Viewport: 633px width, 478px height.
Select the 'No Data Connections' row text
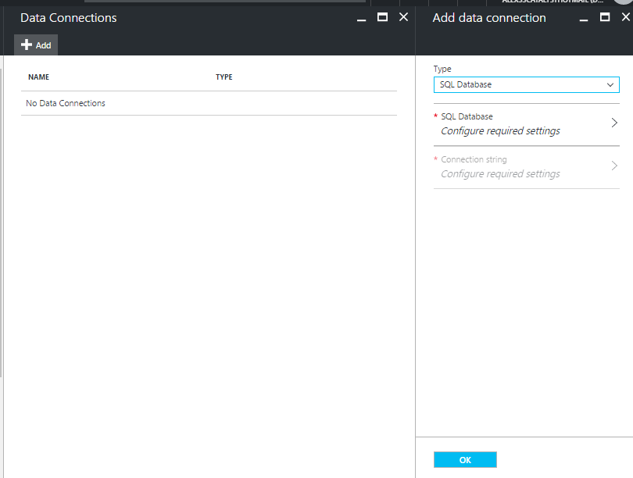(x=66, y=103)
